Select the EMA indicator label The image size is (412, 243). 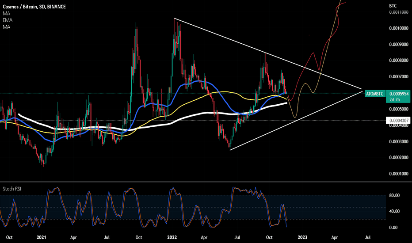coord(8,20)
